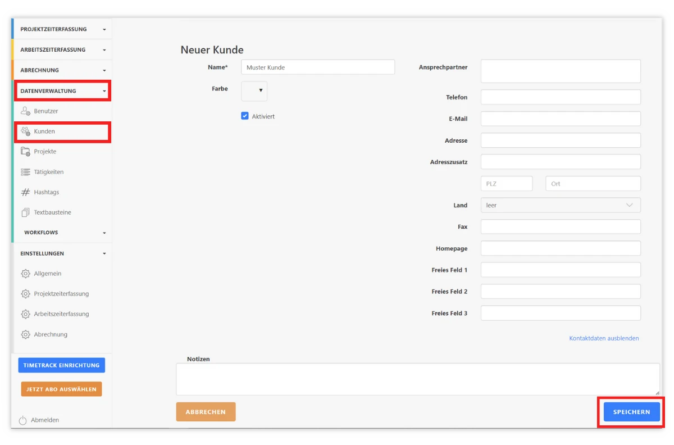
Task: Open the Arbeitszeiterfassung top-level menu
Action: (62, 49)
